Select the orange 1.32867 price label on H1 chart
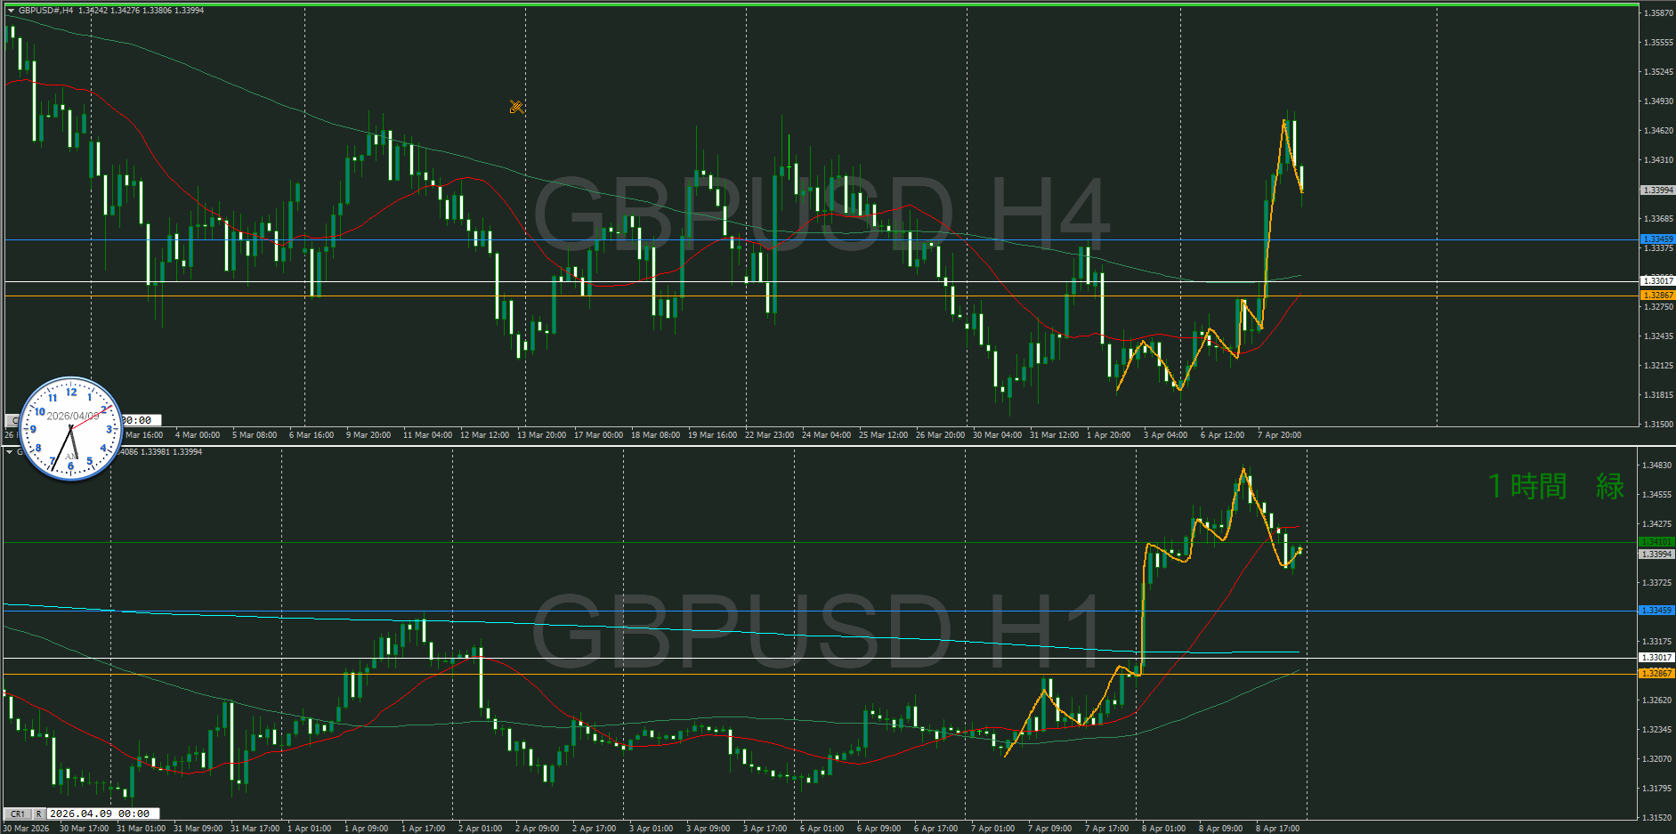 pos(1656,674)
